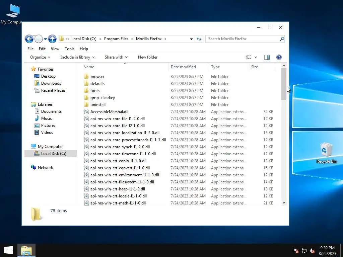This screenshot has height=257, width=343.
Task: Open the Help menu
Action: 84,49
